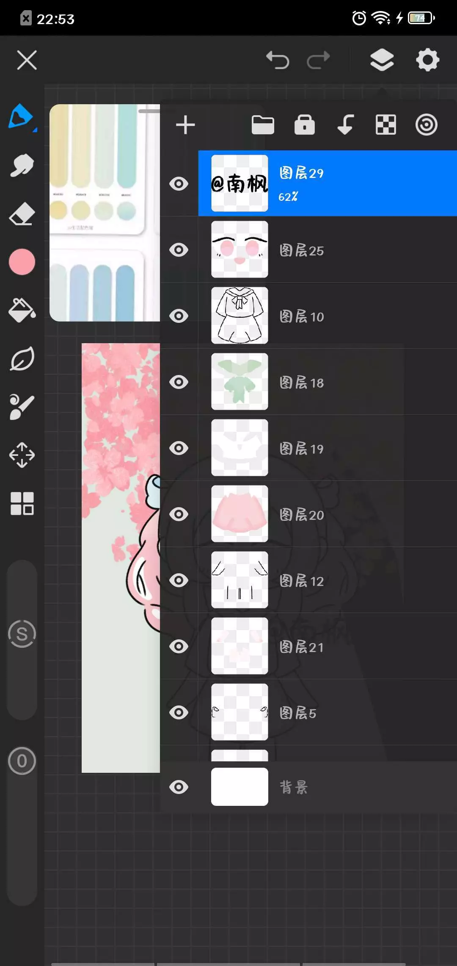Open the pink color swatch
The image size is (457, 966).
[22, 262]
